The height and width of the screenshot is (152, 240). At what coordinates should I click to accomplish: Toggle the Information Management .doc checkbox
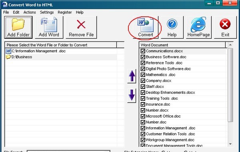(143, 128)
